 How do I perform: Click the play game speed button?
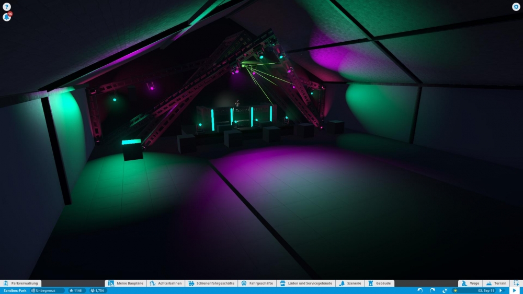(514, 291)
